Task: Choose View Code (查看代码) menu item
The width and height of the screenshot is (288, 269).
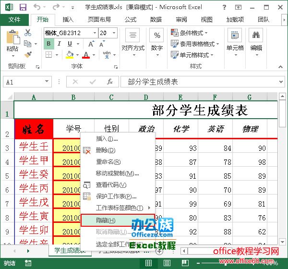Action: pyautogui.click(x=118, y=185)
